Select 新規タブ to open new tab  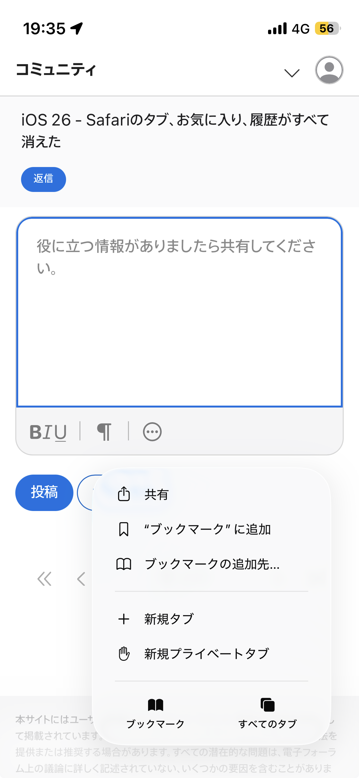[x=169, y=619]
